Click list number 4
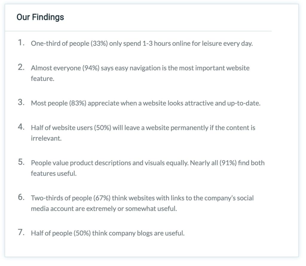The width and height of the screenshot is (306, 266). 21,127
